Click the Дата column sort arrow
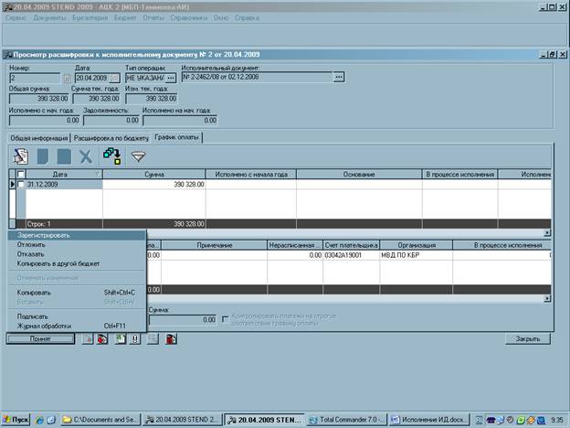The image size is (570, 428). pos(97,174)
